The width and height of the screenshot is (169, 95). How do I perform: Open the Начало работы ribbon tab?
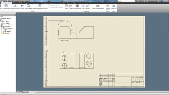[x=53, y=3]
